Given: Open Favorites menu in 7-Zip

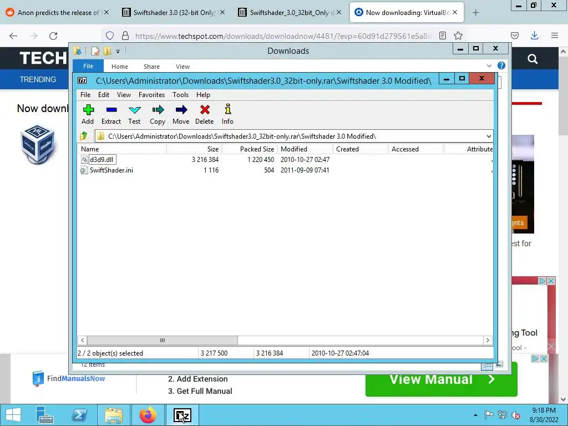Looking at the screenshot, I should [x=152, y=95].
